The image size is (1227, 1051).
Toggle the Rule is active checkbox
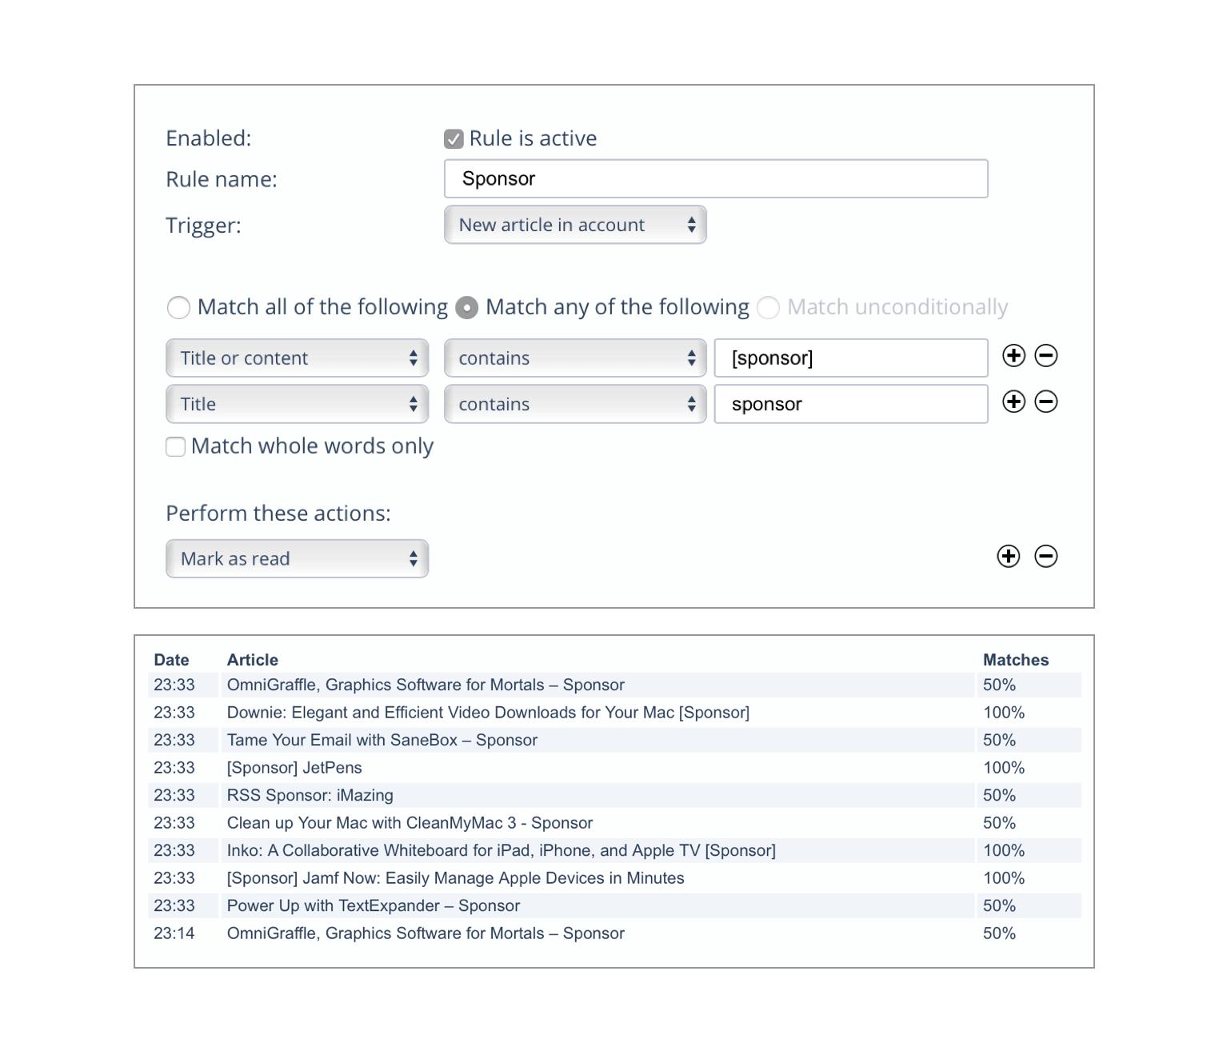[x=454, y=139]
